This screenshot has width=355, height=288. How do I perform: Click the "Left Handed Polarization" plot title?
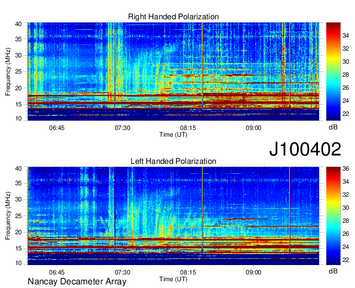pyautogui.click(x=173, y=161)
